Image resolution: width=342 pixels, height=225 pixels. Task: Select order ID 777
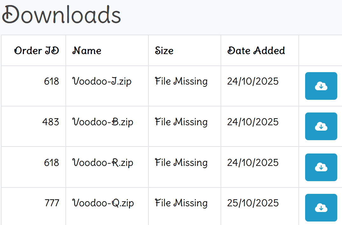pyautogui.click(x=51, y=203)
